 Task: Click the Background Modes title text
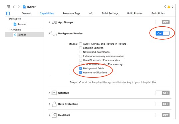click(x=70, y=33)
